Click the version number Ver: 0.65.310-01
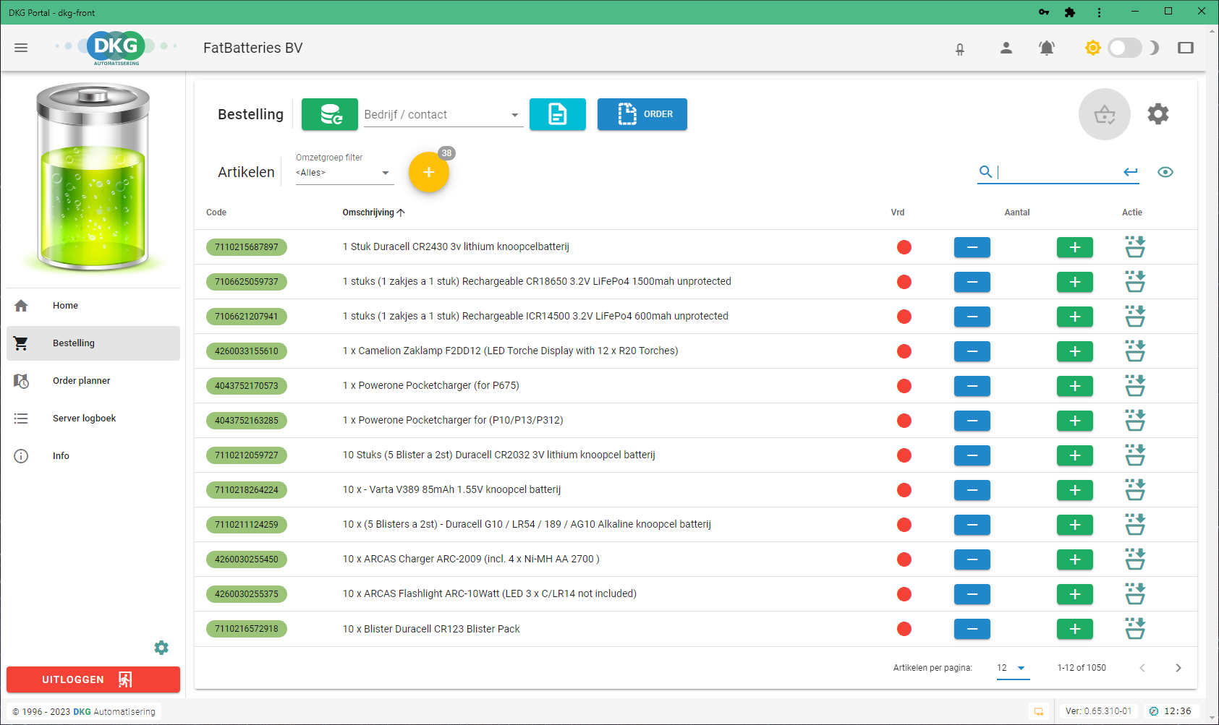Image resolution: width=1219 pixels, height=725 pixels. point(1098,711)
